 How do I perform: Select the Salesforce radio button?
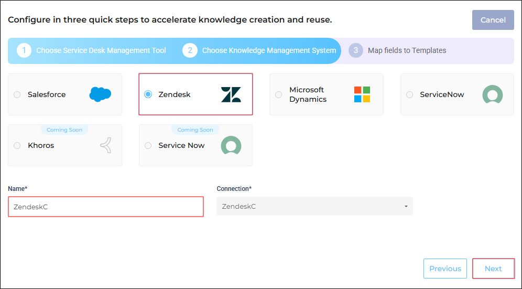pos(17,94)
